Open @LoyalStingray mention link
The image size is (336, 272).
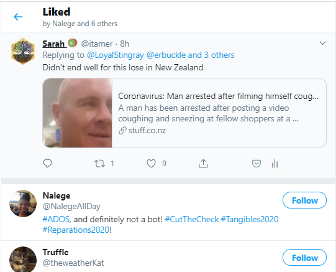click(x=116, y=55)
